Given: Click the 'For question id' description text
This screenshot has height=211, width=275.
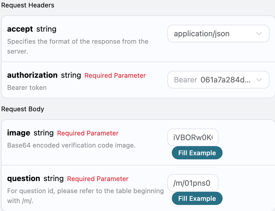Looking at the screenshot, I should tap(85, 191).
